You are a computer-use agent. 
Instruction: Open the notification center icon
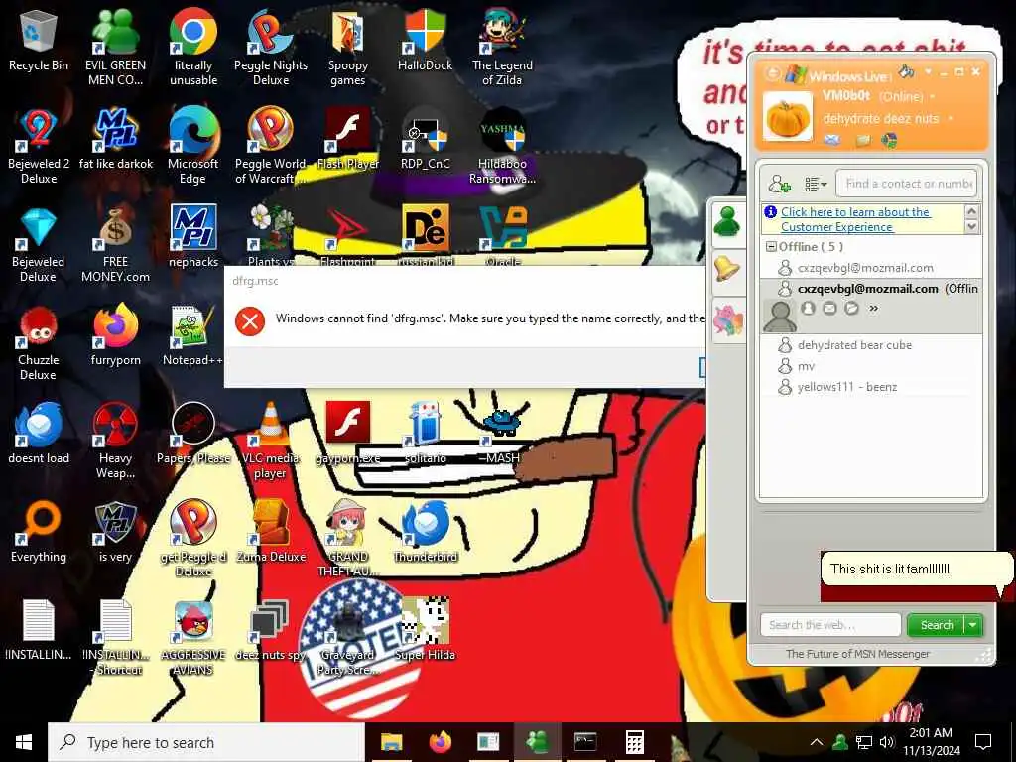[983, 742]
